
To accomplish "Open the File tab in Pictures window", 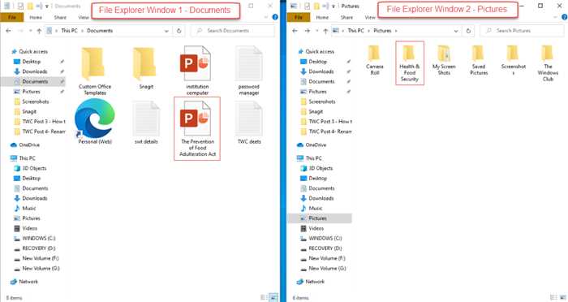I will pos(299,17).
